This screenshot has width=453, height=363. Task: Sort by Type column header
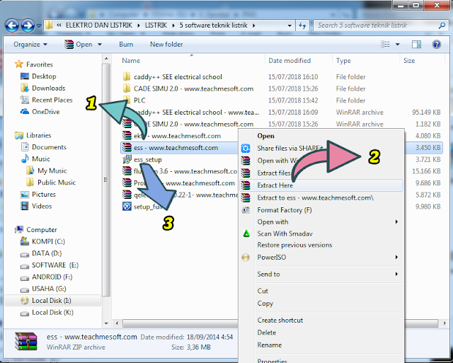[x=343, y=61]
